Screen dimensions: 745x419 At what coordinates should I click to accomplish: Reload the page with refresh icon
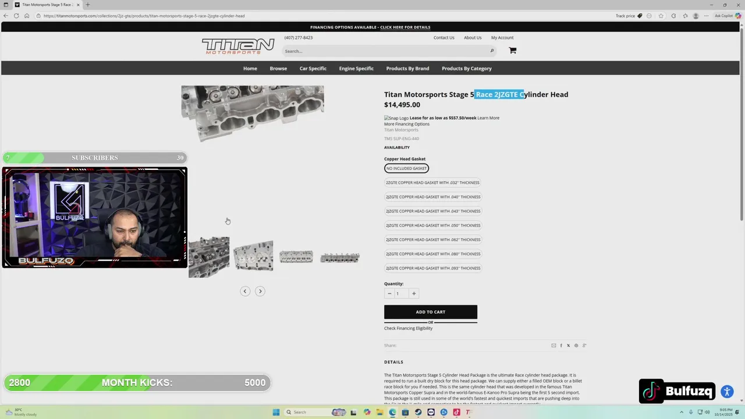(x=16, y=16)
